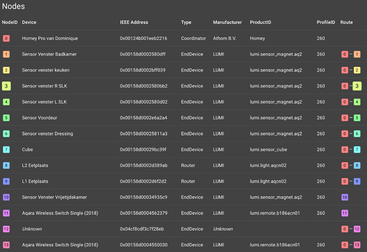Select the Unknown device name
This screenshot has height=252, width=367.
click(32, 229)
